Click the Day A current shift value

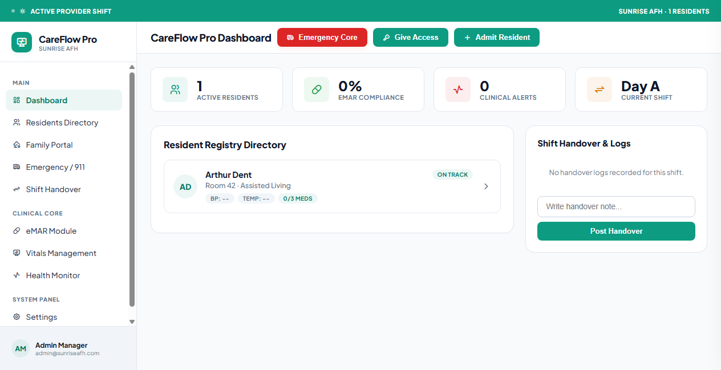[641, 86]
